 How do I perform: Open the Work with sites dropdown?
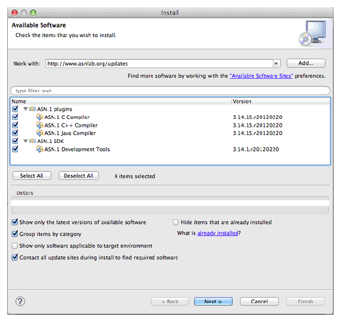coord(277,64)
